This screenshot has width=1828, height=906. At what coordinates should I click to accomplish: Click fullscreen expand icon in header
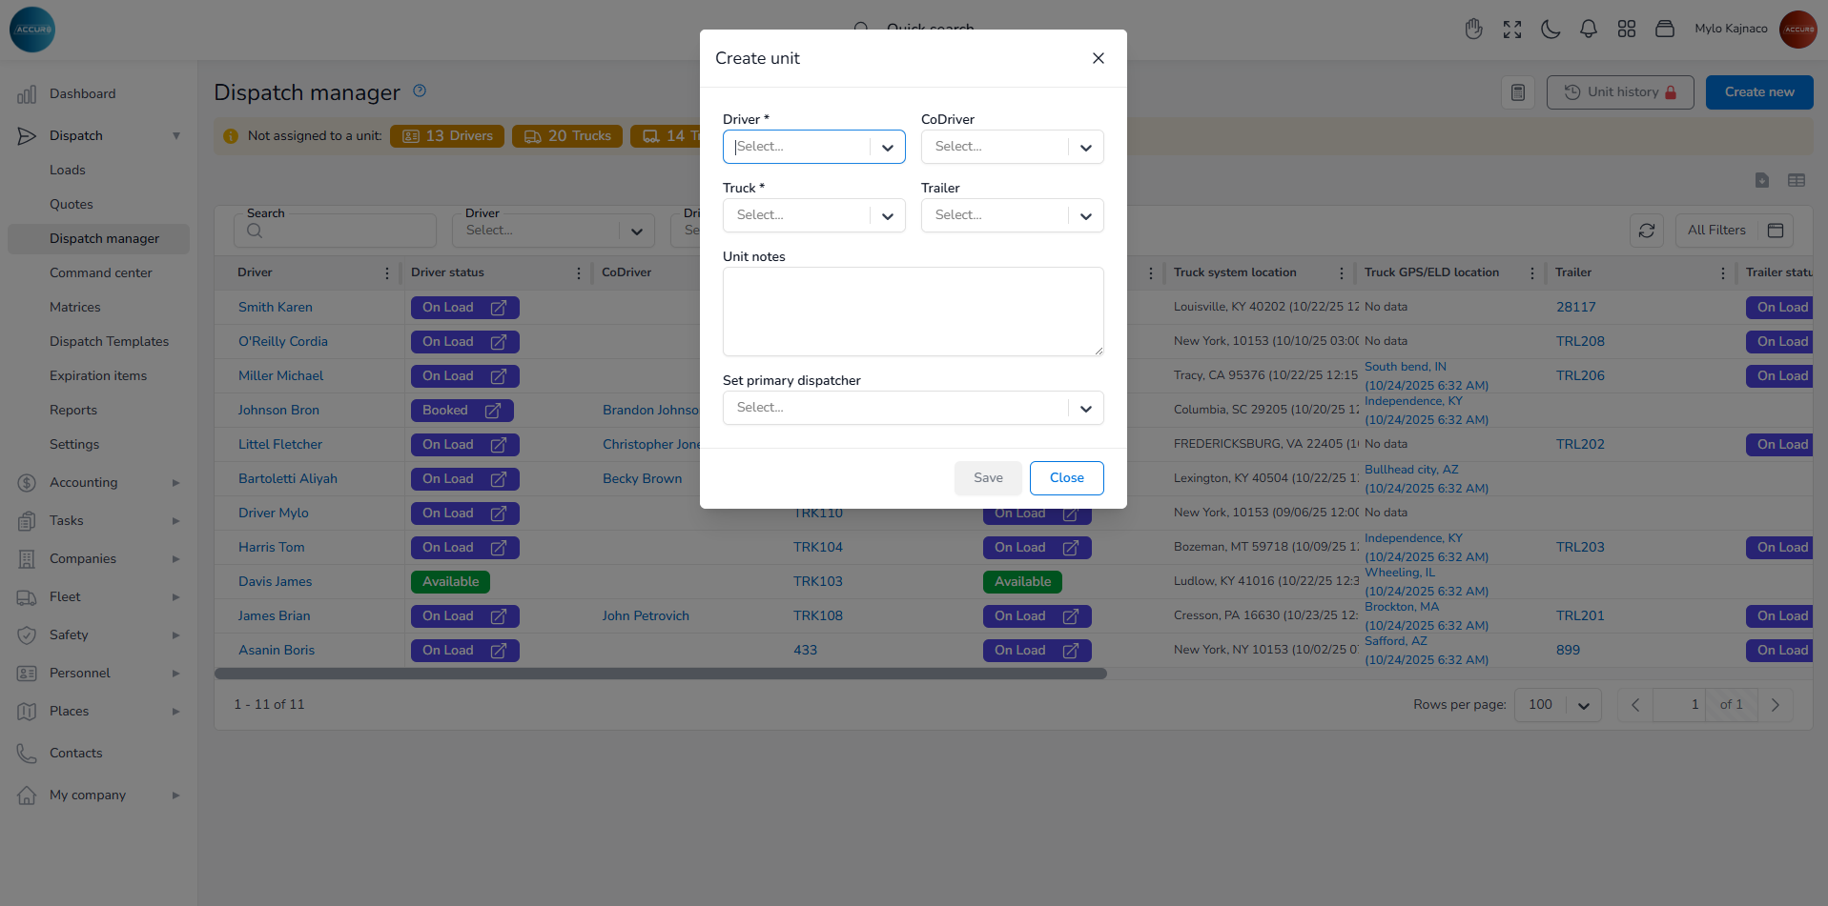tap(1512, 30)
